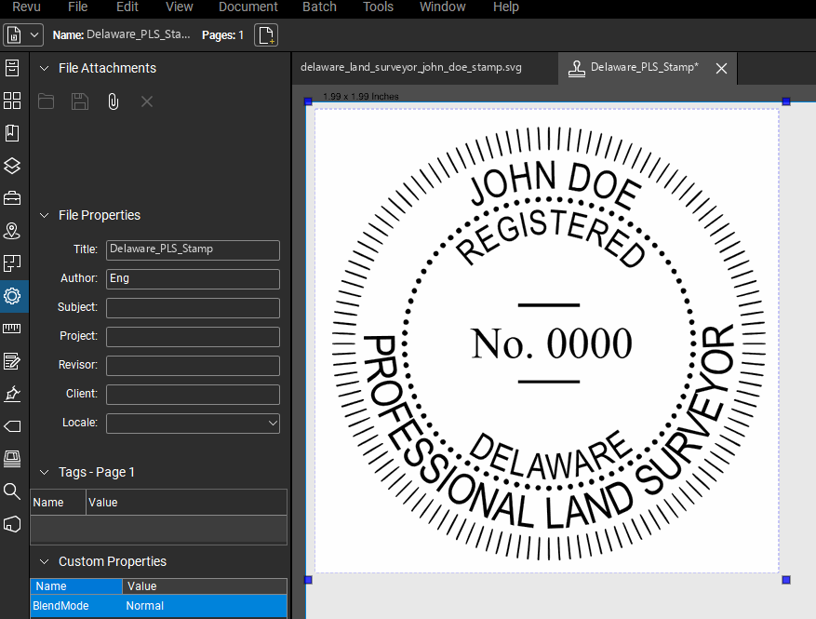This screenshot has height=619, width=816.
Task: Open the Sketches panel icon
Action: tap(12, 263)
